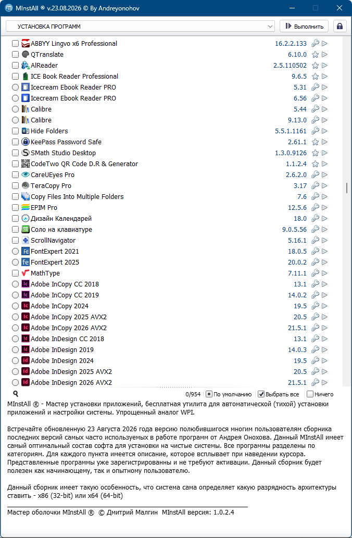Click the CareUEyes Pro eye icon

[26, 174]
